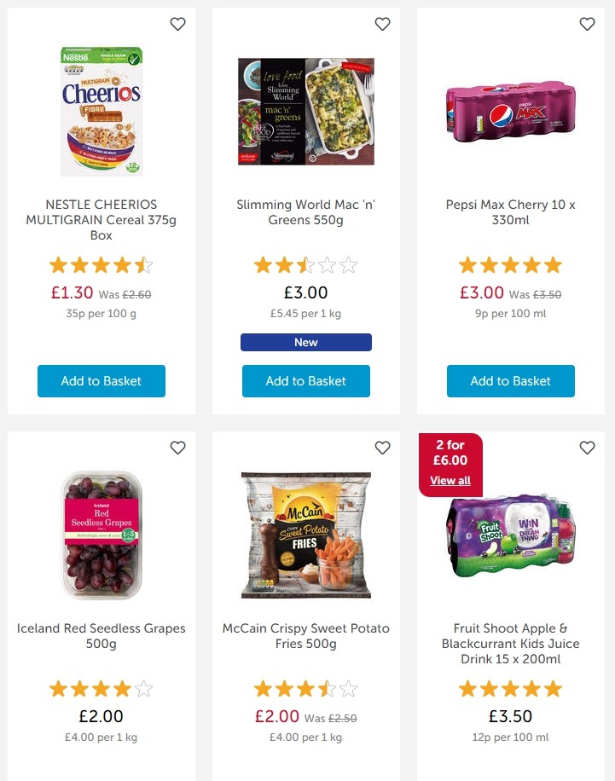
Task: Select the New badge on Mac 'n' Greens
Action: click(x=306, y=342)
